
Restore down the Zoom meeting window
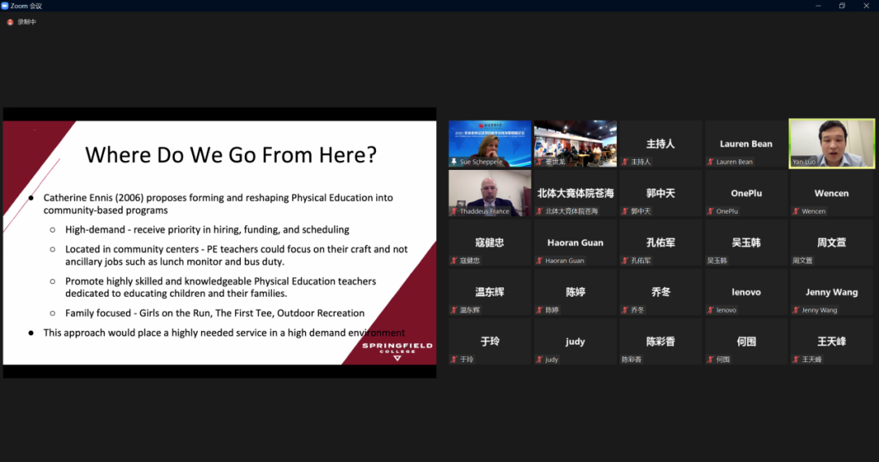pos(842,6)
